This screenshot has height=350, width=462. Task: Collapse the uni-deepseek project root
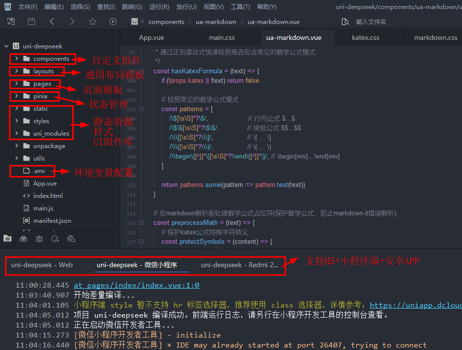tap(6, 45)
